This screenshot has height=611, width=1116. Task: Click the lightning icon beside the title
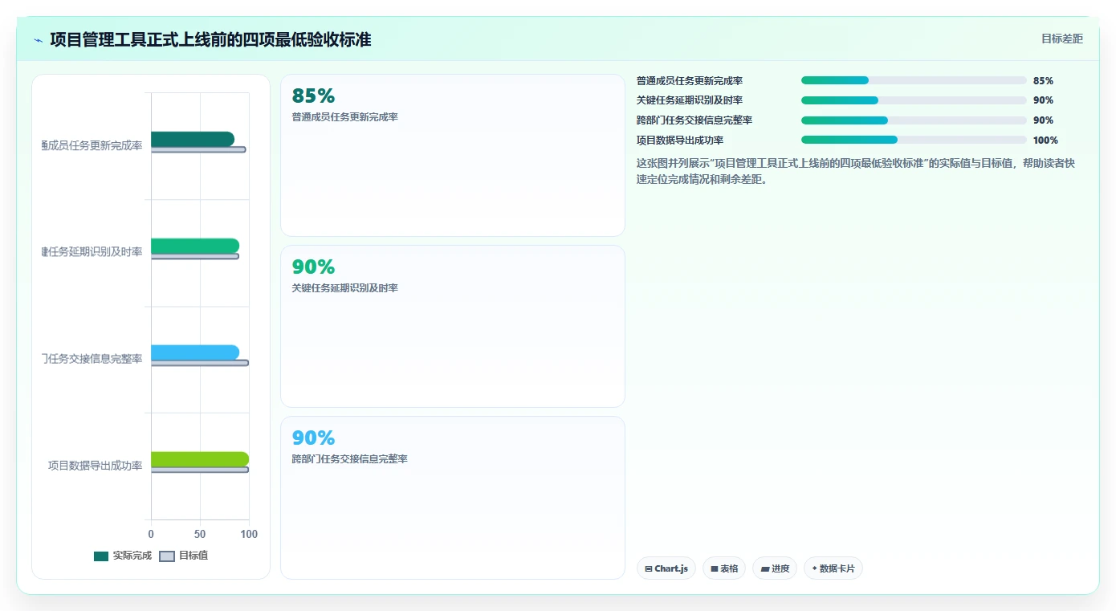pos(39,40)
